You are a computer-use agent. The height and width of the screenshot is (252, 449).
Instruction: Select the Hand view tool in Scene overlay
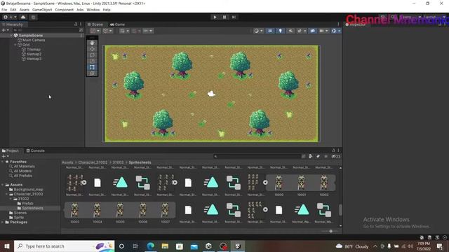[x=92, y=43]
